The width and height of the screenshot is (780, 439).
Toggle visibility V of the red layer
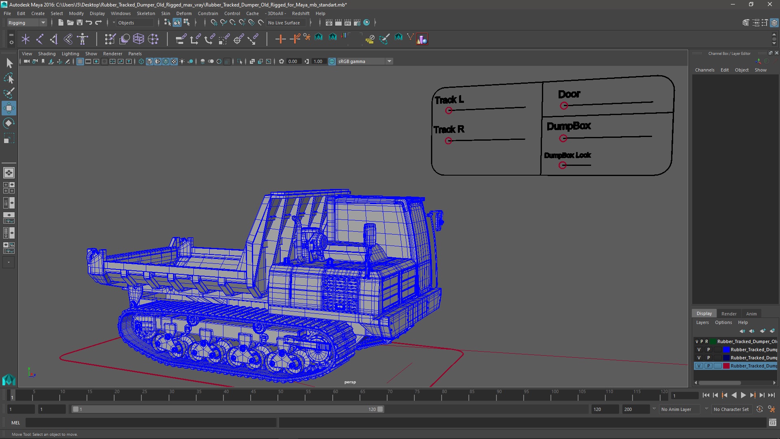[699, 366]
